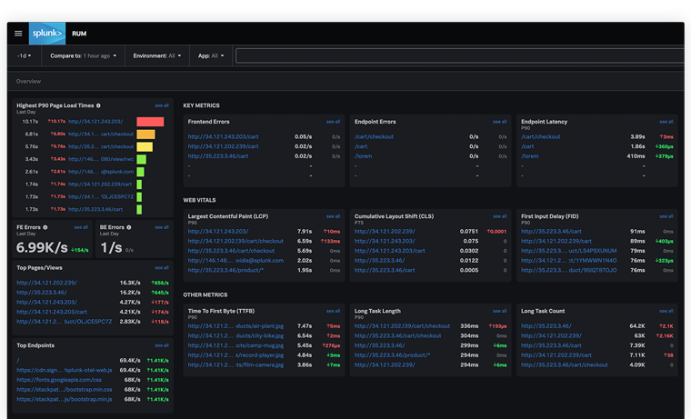Open the bootstrap.min.css endpoint link
Viewport: 691px width, 419px height.
coord(65,390)
